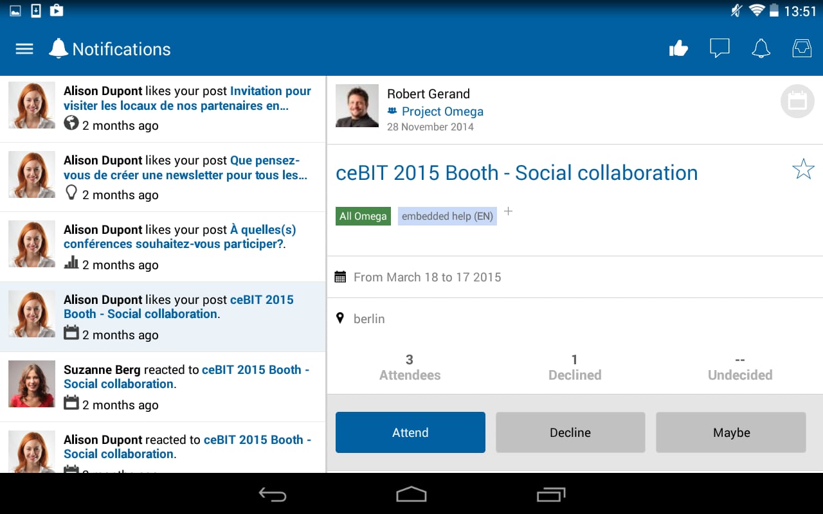The height and width of the screenshot is (514, 823).
Task: Tap the download status bar icon
Action: click(x=36, y=10)
